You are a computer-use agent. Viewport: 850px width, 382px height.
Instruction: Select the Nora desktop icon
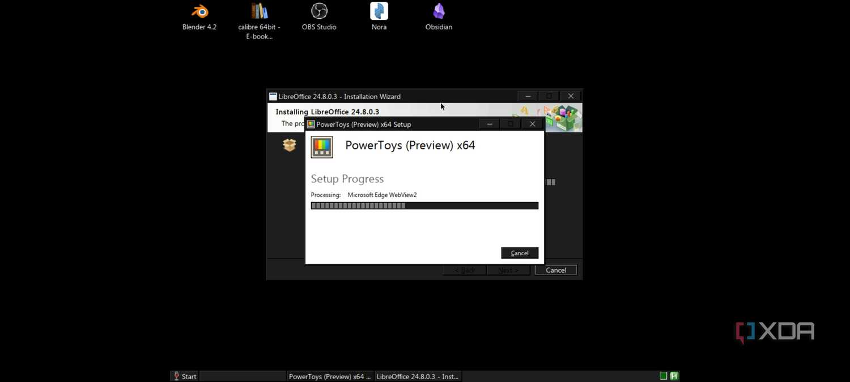379,17
